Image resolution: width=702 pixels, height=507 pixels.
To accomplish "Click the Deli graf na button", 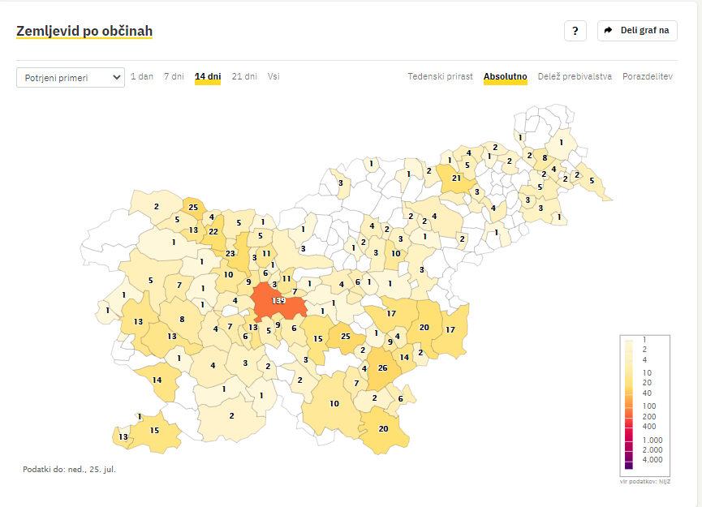I will (x=637, y=31).
